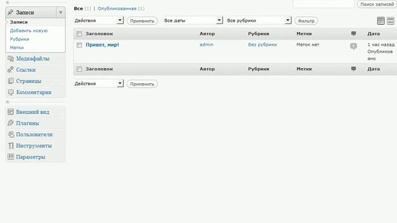Image resolution: width=397 pixels, height=223 pixels.
Task: Open Без рубрики category link
Action: (x=262, y=45)
